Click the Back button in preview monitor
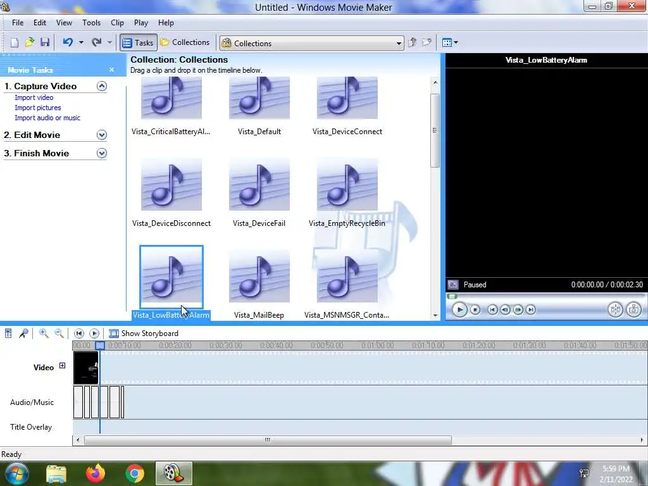The height and width of the screenshot is (486, 648). tap(492, 309)
